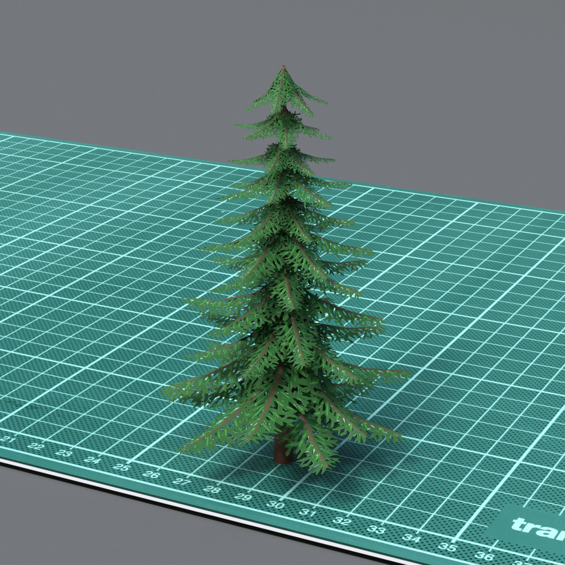Image resolution: width=565 pixels, height=565 pixels.
Task: Click the number 27 on the mat ruler
Action: (x=181, y=482)
